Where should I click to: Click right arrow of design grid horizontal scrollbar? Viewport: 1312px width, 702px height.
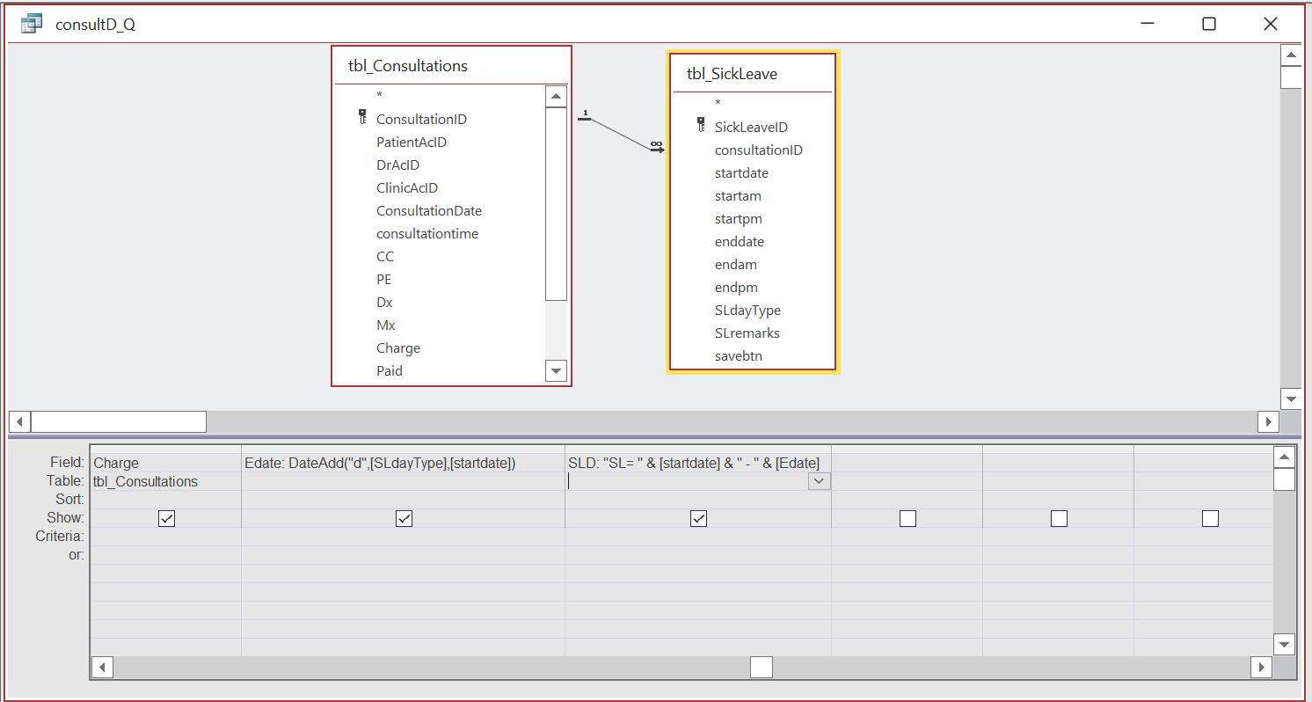click(1262, 668)
